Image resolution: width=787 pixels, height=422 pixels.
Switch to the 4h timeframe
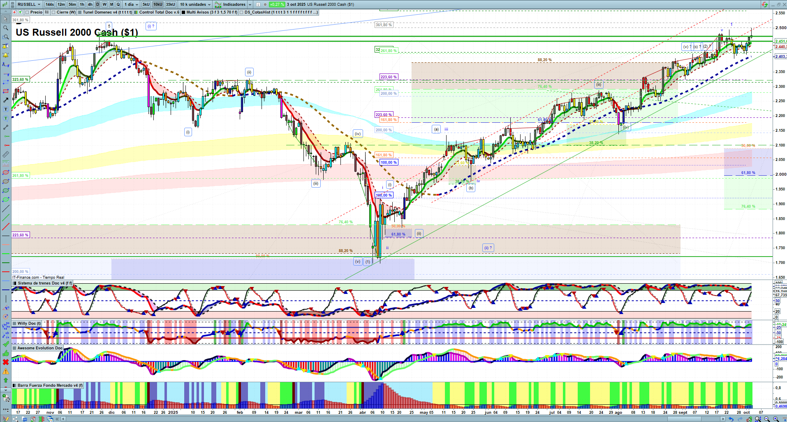(x=90, y=5)
